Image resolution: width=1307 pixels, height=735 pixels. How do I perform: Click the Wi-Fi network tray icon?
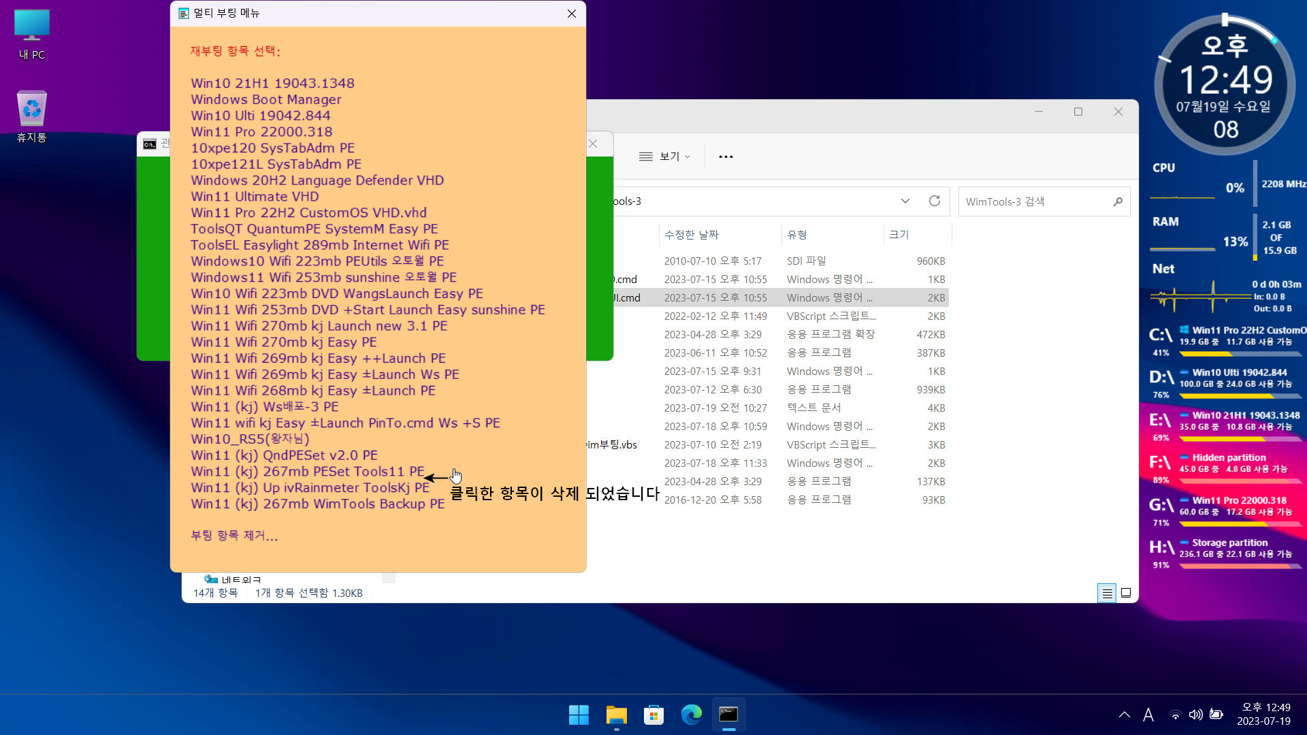coord(1175,715)
